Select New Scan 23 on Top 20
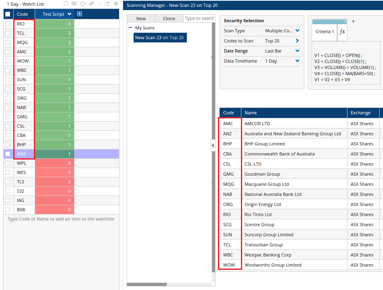This screenshot has height=290, width=383. [160, 38]
